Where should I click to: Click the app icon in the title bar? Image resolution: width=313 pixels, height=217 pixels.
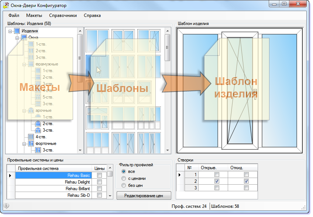click(6, 5)
